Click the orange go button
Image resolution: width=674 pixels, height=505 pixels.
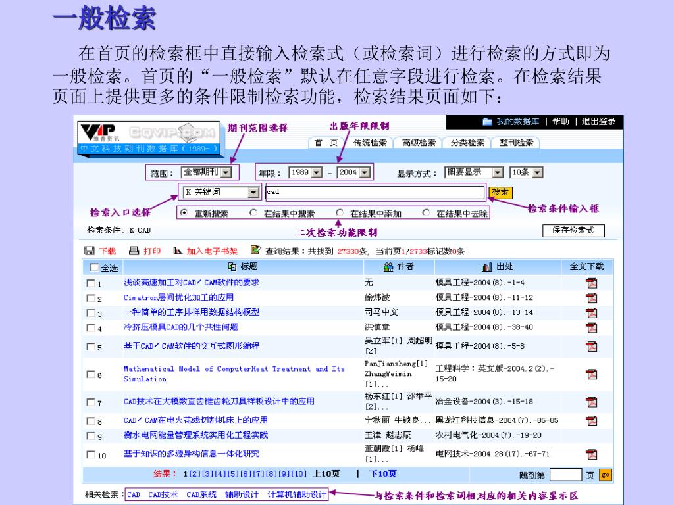(606, 475)
